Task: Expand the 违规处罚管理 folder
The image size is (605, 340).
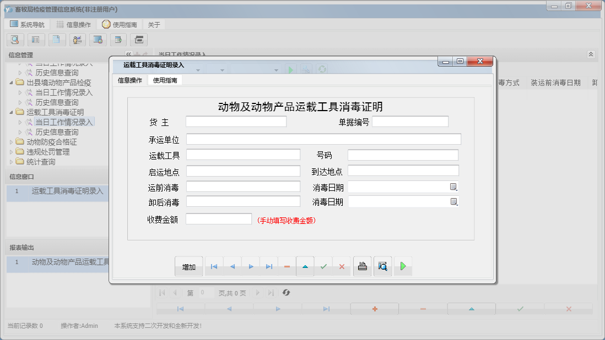Action: [x=10, y=151]
